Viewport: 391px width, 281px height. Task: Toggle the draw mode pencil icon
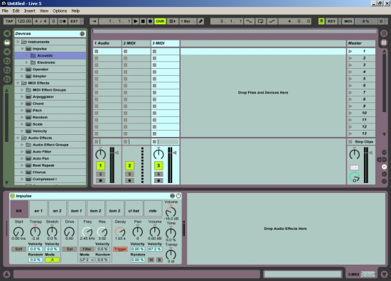pyautogui.click(x=200, y=21)
